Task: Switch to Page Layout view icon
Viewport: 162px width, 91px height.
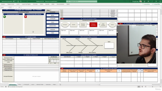Action: pyautogui.click(x=142, y=87)
